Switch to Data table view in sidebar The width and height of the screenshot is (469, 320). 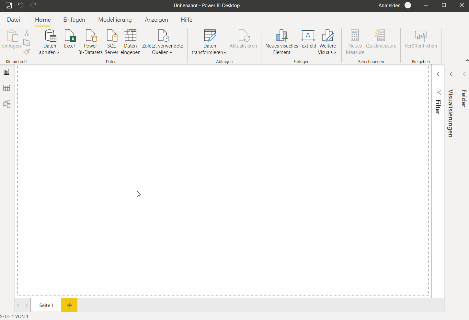[x=6, y=88]
